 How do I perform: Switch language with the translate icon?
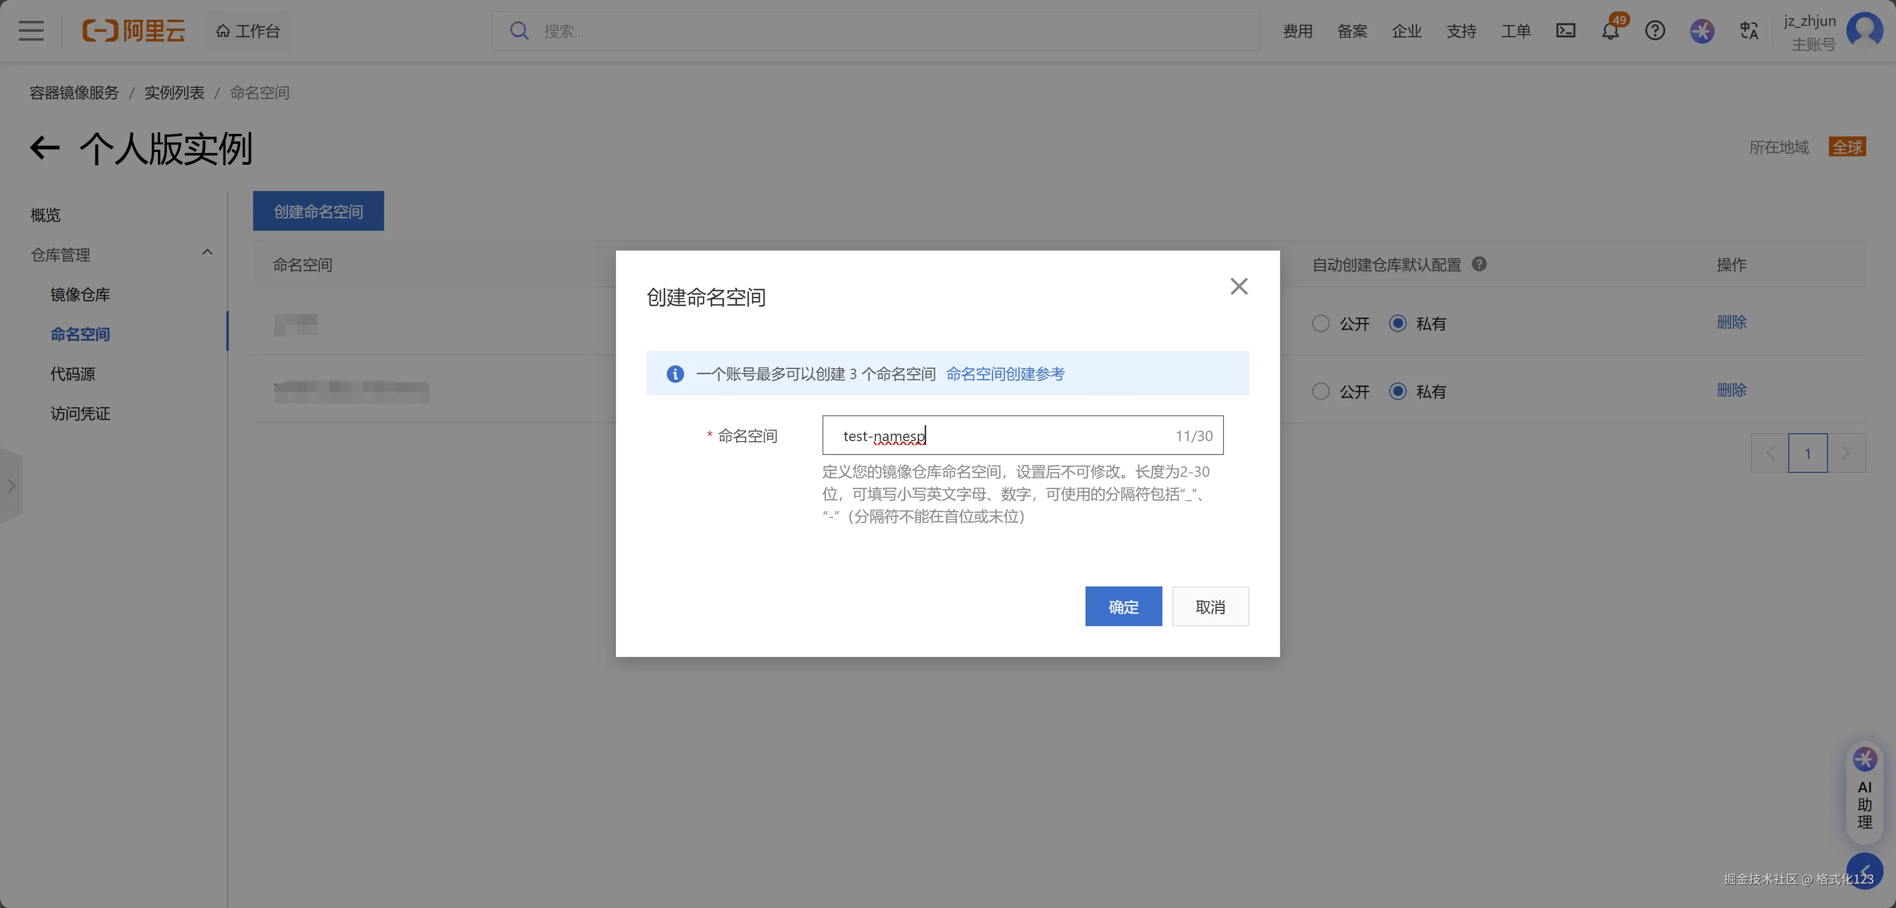pyautogui.click(x=1749, y=31)
